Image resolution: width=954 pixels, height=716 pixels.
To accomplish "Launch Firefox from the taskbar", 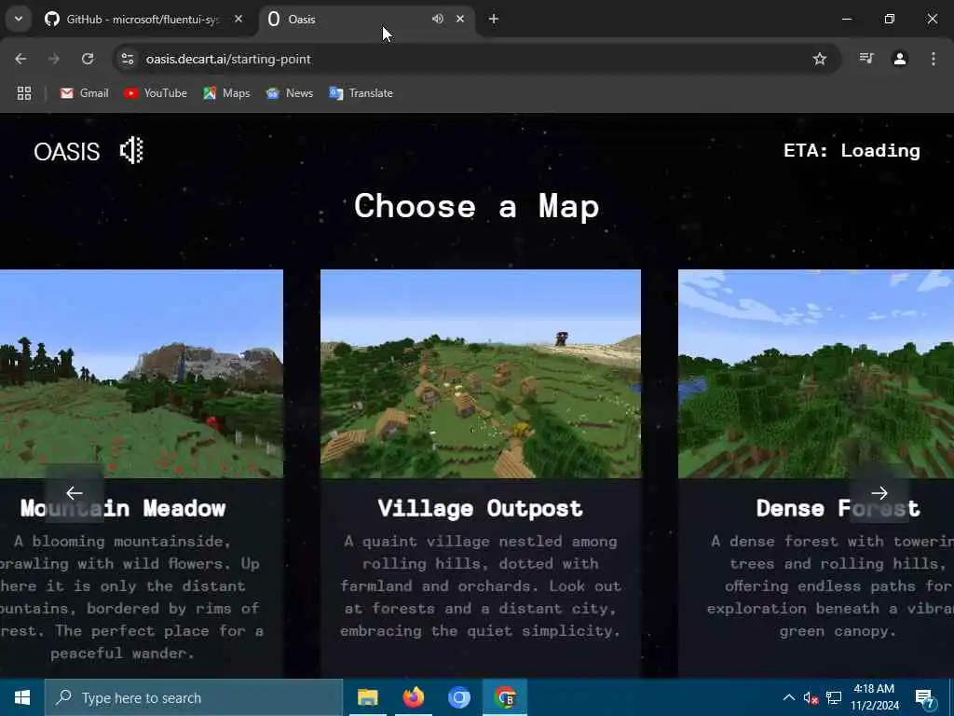I will [x=413, y=697].
